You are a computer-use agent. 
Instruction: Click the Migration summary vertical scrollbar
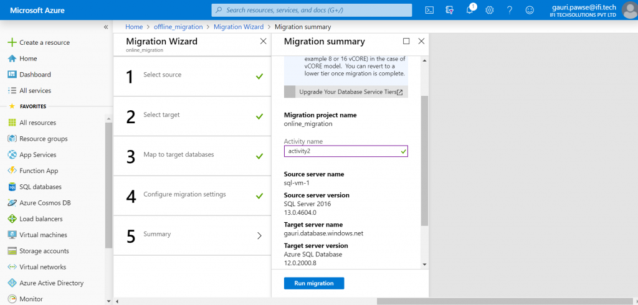coord(424,161)
